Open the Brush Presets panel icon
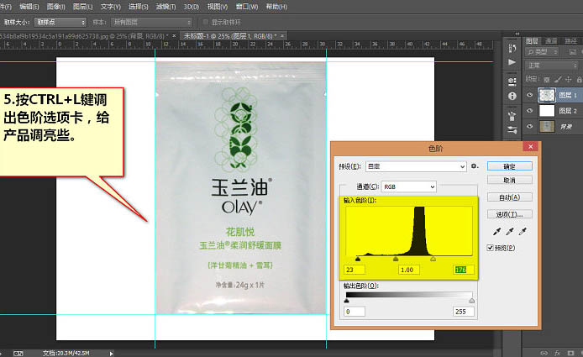 point(512,116)
